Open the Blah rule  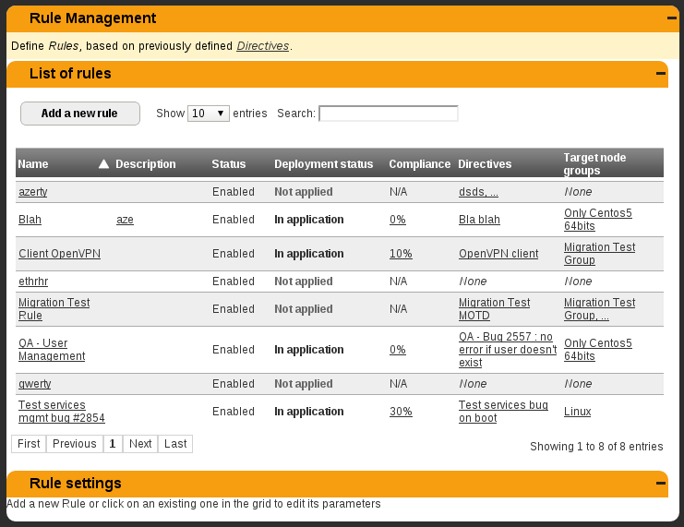coord(30,220)
